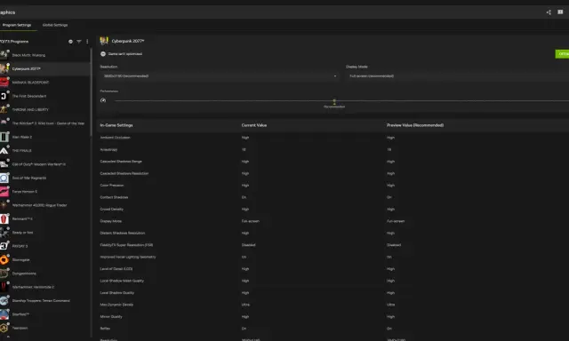The image size is (569, 341).
Task: Click the Black Myth: Wukong game icon
Action: coord(4,55)
